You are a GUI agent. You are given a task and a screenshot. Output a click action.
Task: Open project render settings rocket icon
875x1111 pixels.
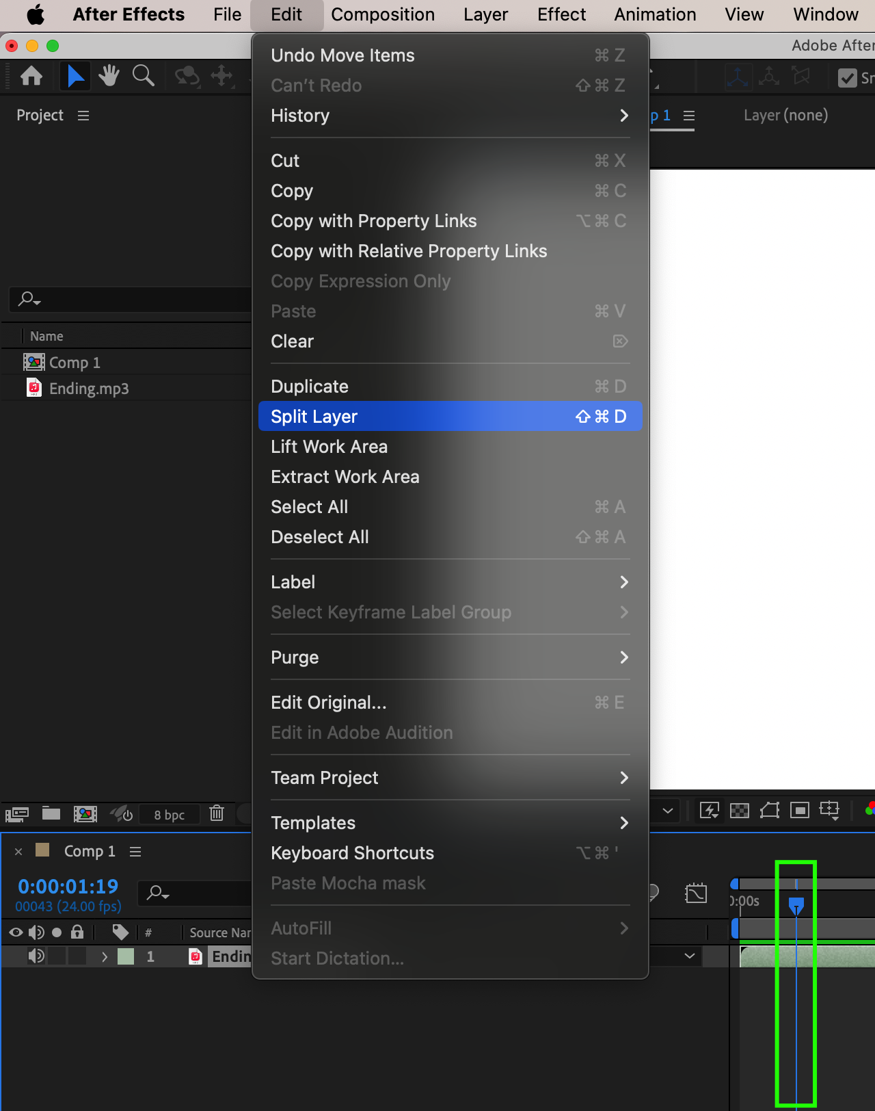122,813
